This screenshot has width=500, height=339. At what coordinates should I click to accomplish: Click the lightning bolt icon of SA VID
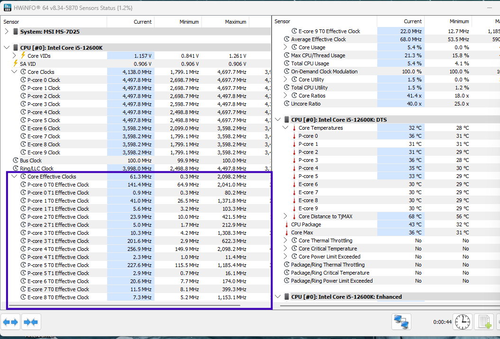[x=15, y=63]
